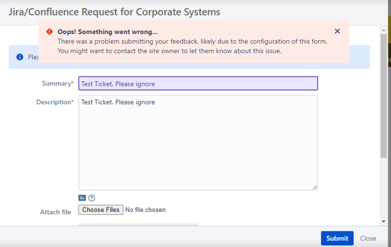Click the scrollbar up arrow

(383, 30)
